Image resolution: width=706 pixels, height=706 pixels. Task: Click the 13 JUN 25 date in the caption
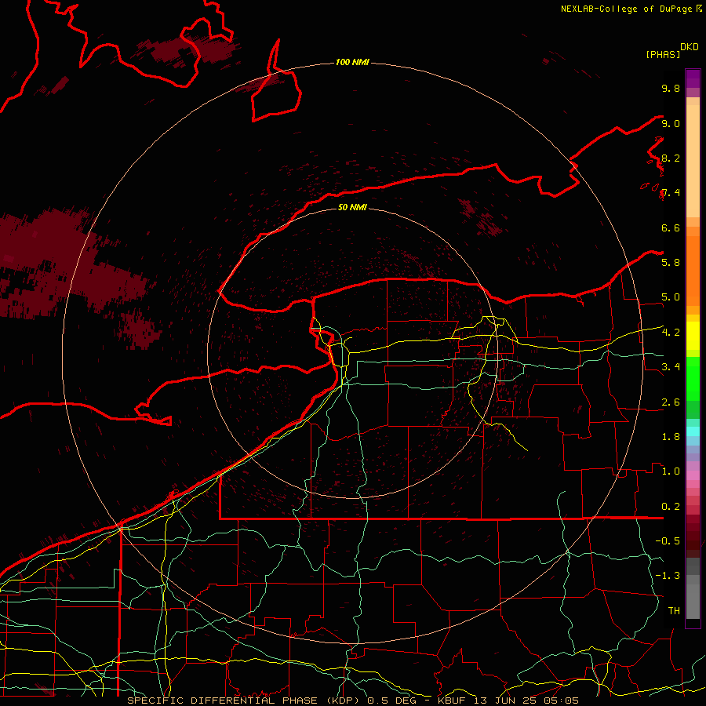tap(504, 701)
